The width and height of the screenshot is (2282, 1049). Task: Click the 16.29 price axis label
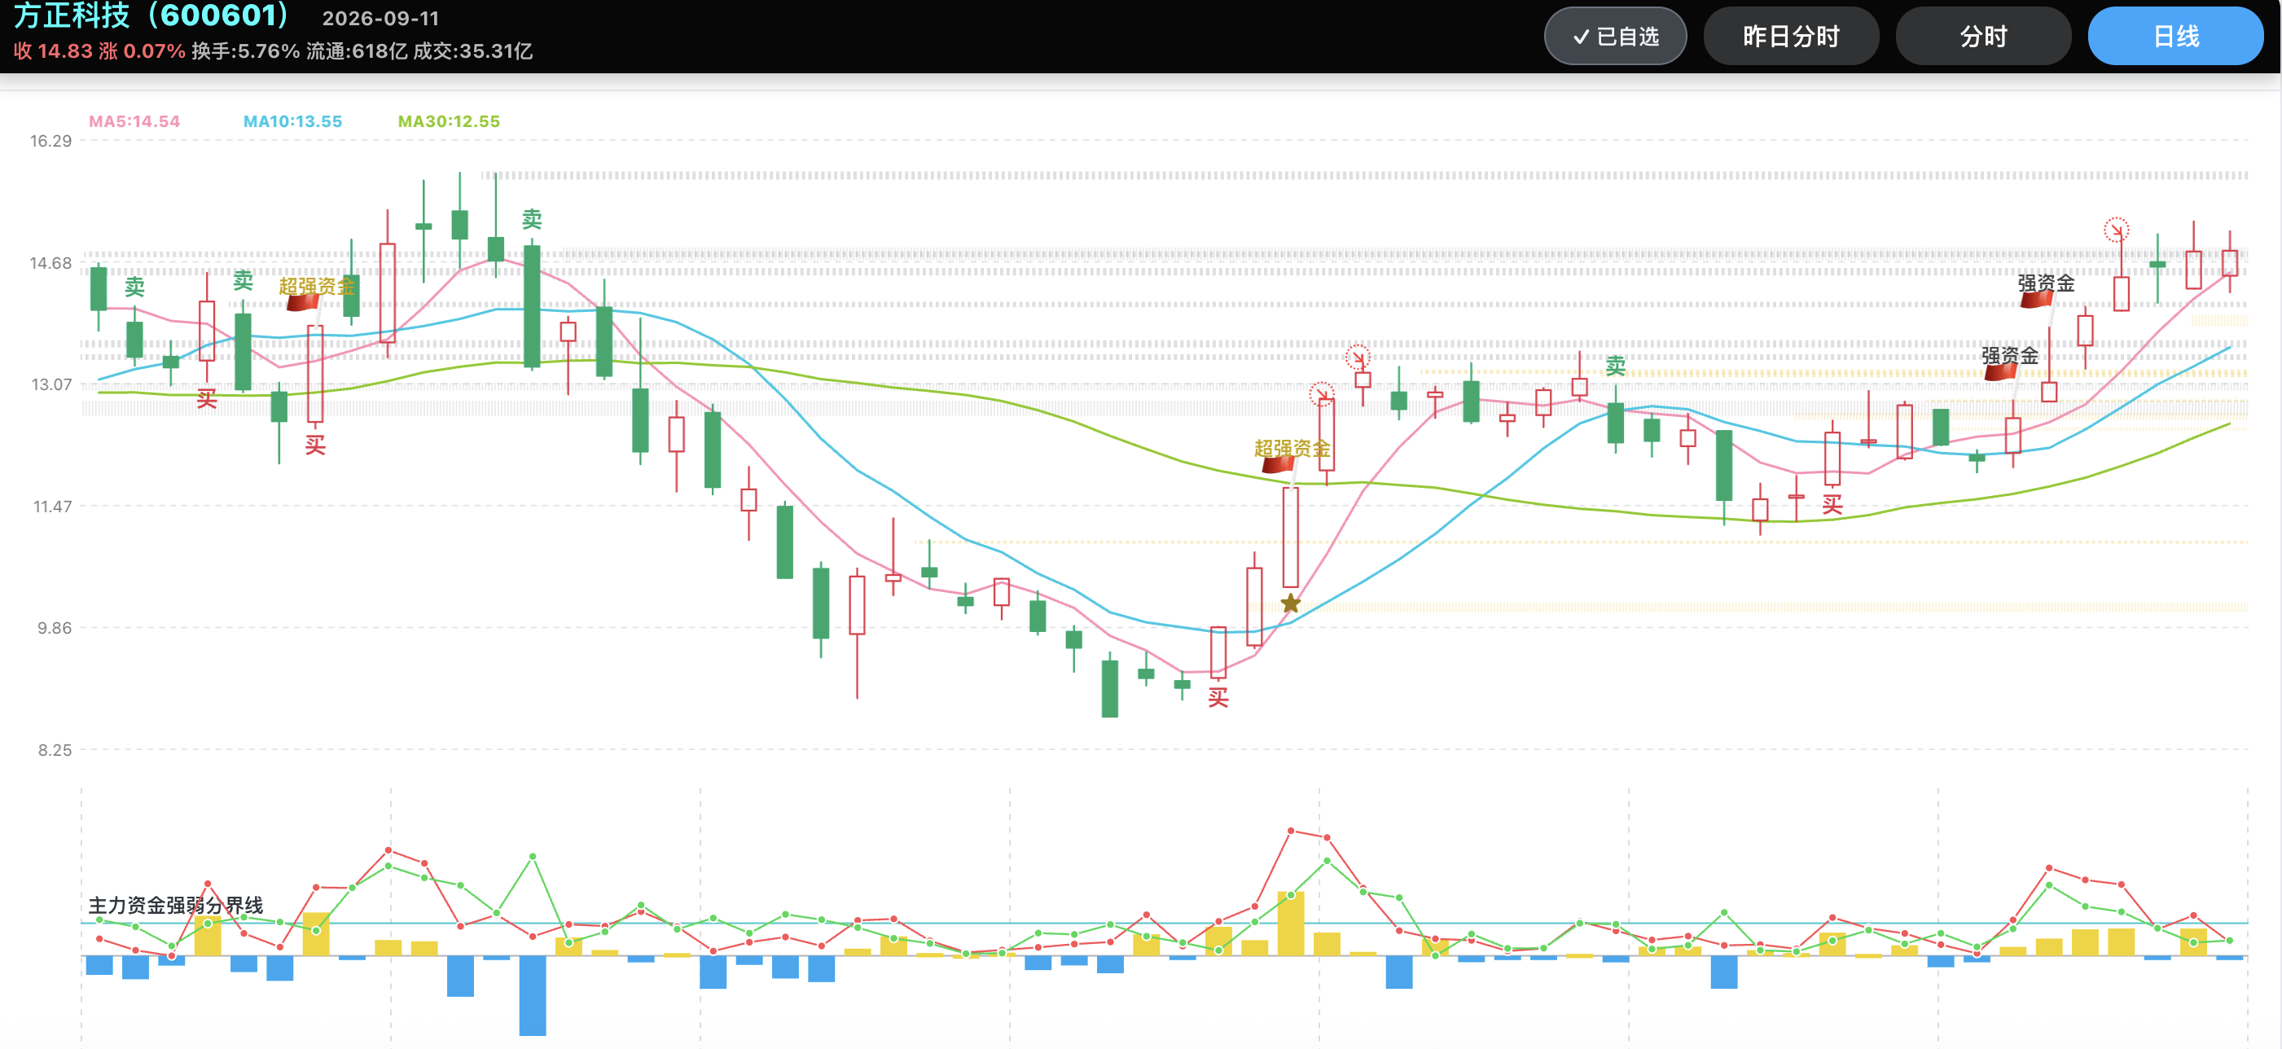50,141
